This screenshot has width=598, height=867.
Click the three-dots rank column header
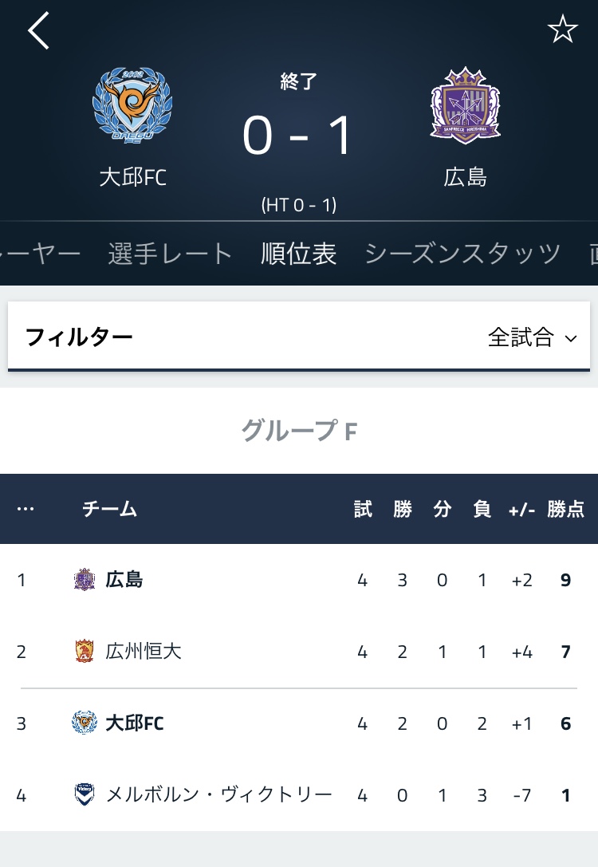[26, 509]
